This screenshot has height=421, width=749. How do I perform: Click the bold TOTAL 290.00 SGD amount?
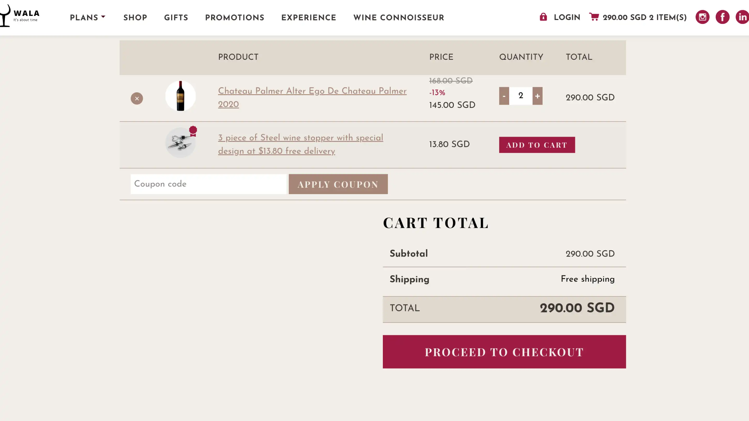pos(577,308)
